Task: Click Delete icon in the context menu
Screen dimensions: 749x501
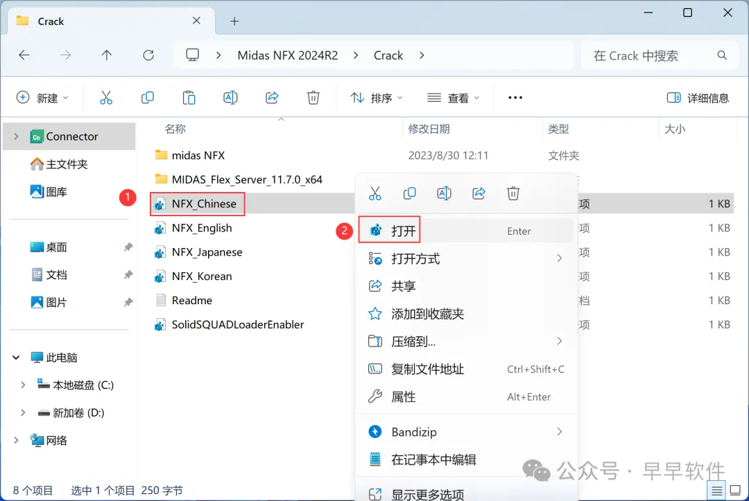Action: [x=513, y=194]
